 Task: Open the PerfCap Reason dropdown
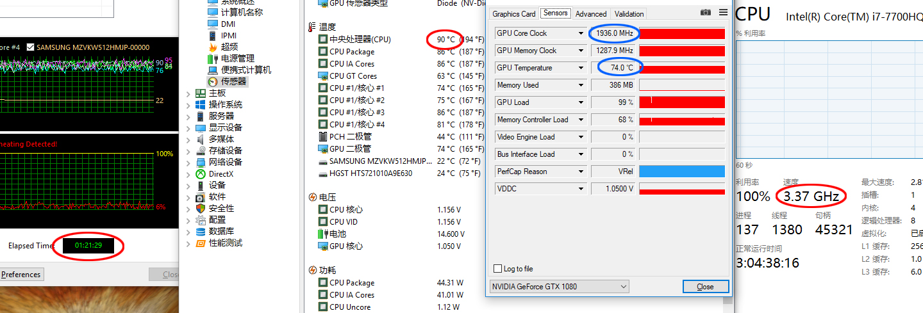pos(581,172)
